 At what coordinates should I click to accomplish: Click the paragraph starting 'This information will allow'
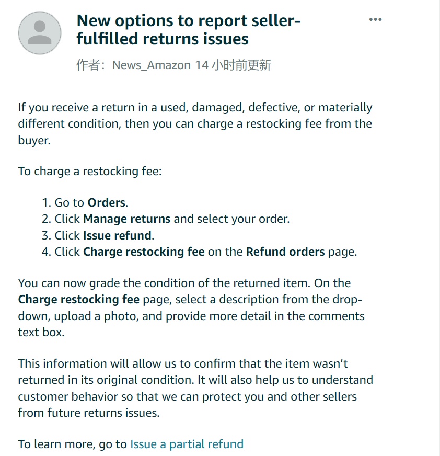(195, 388)
